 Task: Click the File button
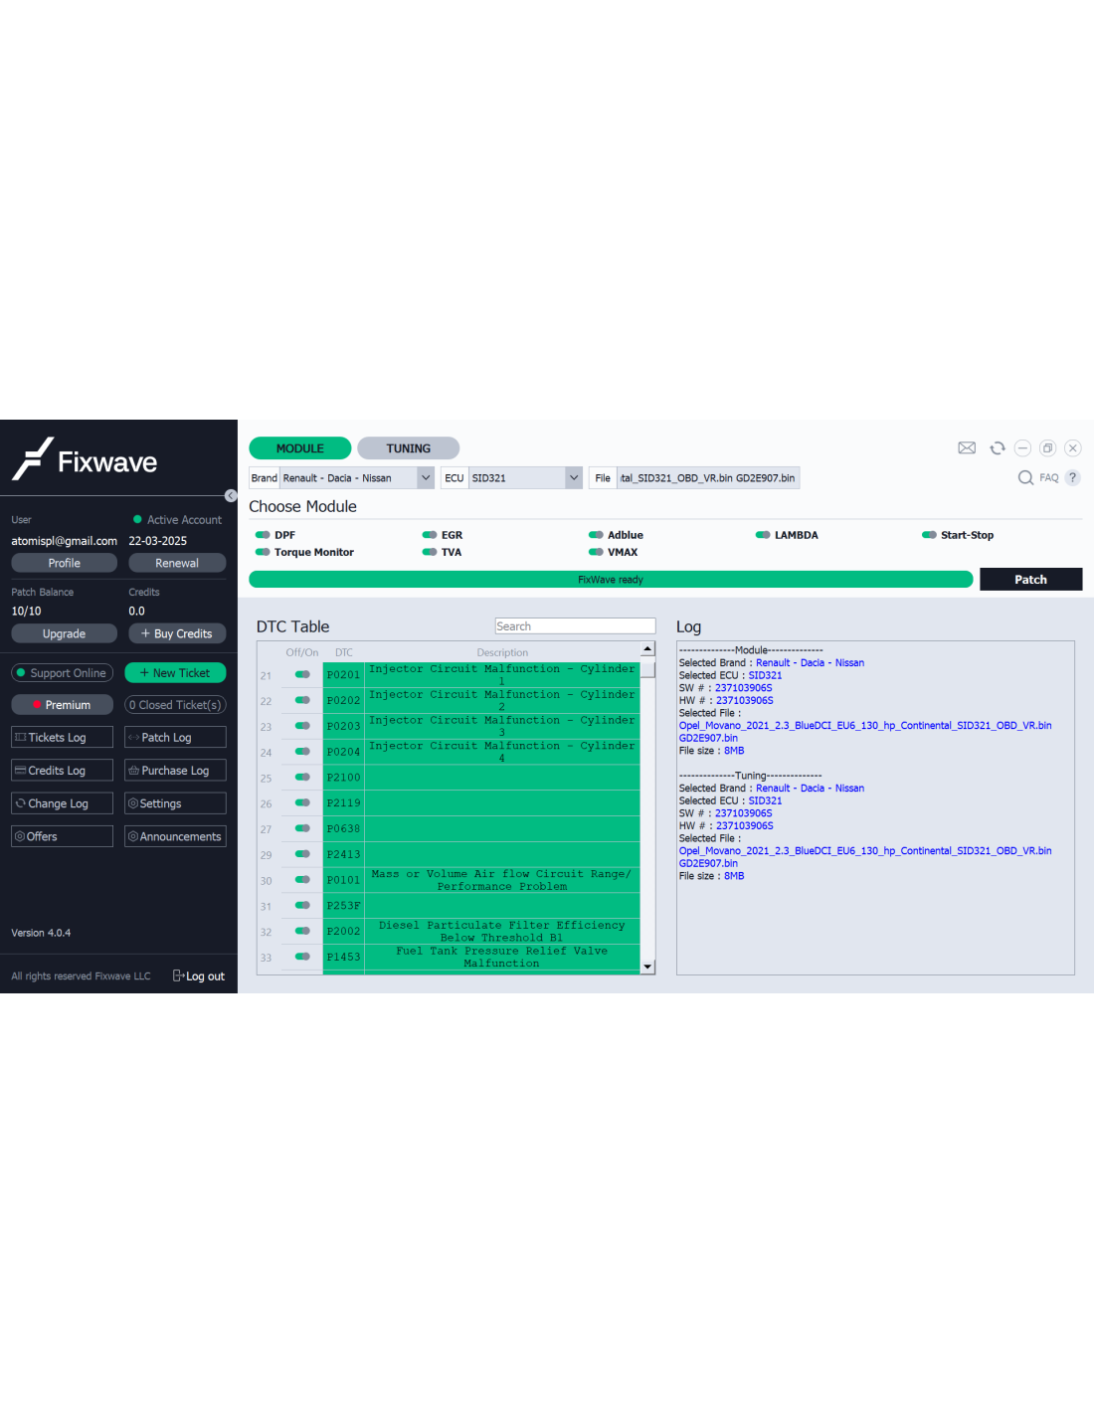pos(603,478)
